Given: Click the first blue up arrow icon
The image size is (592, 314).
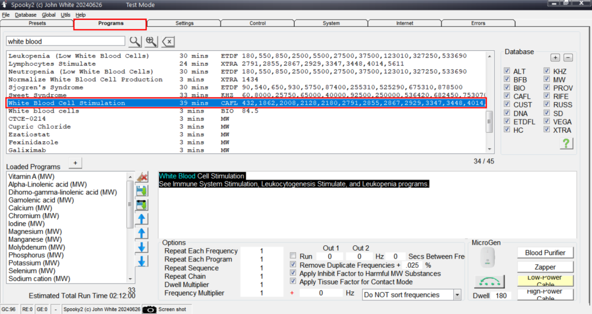Looking at the screenshot, I should (142, 219).
